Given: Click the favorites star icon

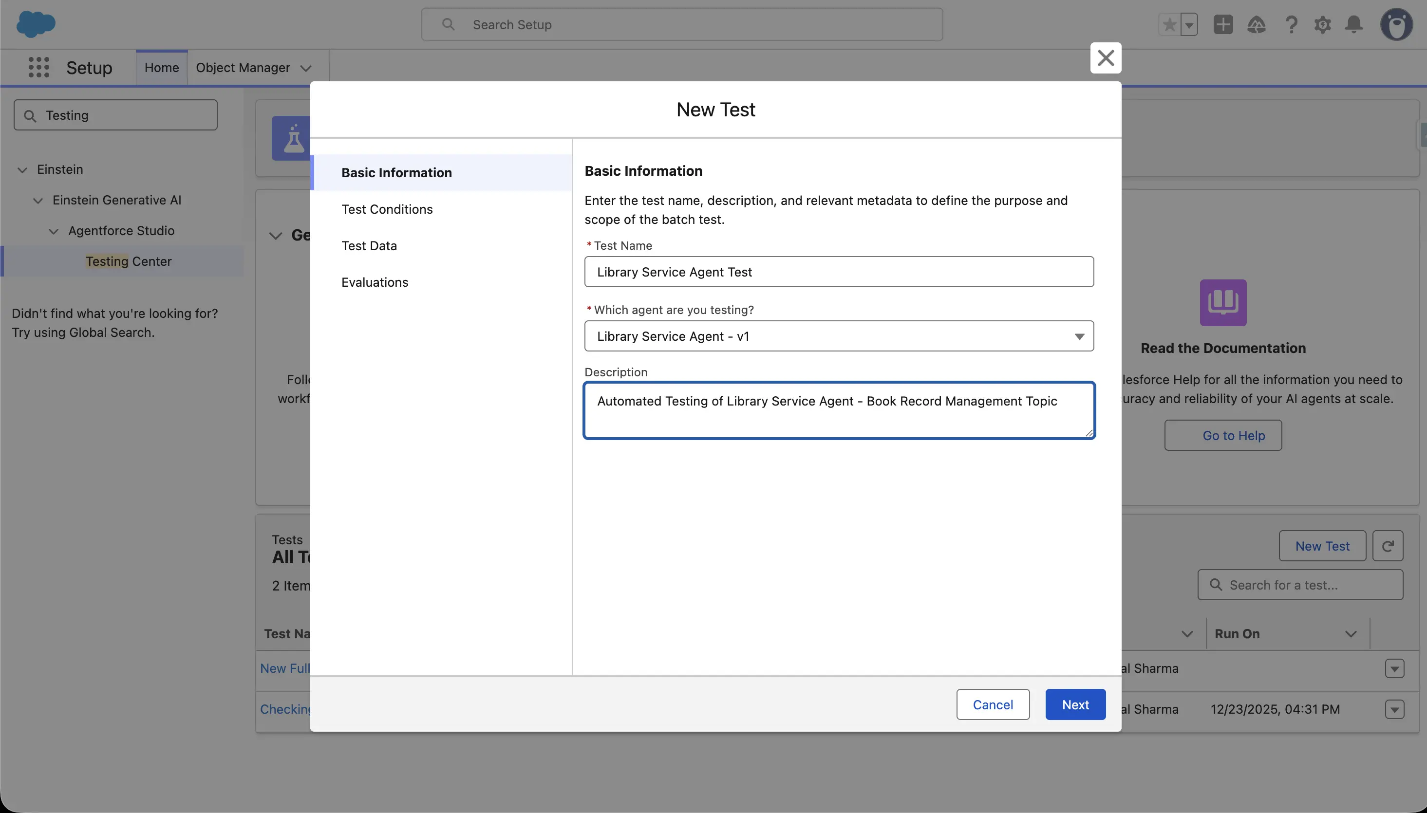Looking at the screenshot, I should pyautogui.click(x=1169, y=24).
